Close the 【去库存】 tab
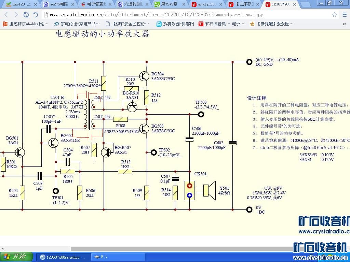Image resolution: width=350 pixels, height=262 pixels. (x=258, y=4)
